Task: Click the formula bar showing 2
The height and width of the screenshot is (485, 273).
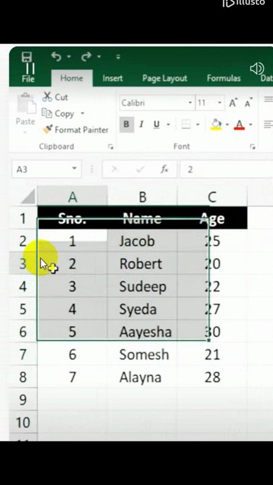Action: point(226,169)
